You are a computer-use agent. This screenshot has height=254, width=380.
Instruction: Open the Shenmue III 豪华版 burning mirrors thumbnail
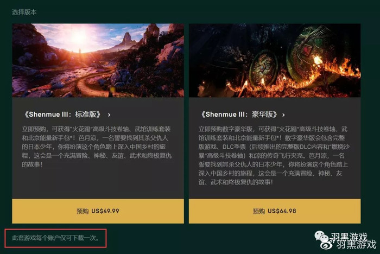pyautogui.click(x=275, y=60)
